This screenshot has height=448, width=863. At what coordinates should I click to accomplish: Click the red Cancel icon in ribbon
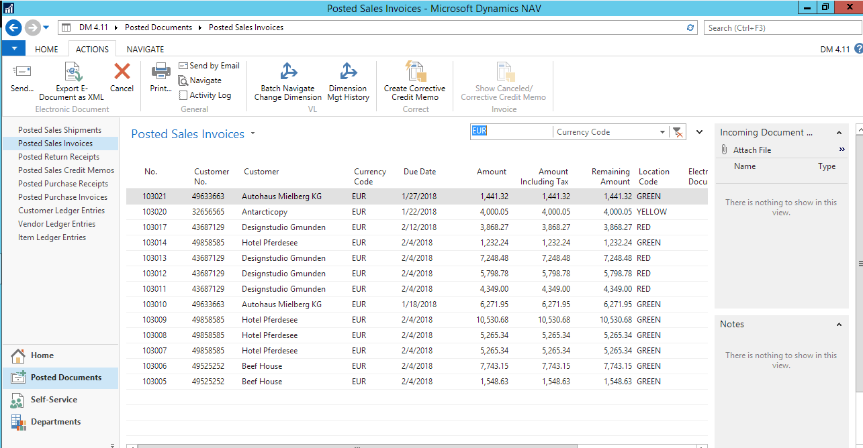coord(122,71)
